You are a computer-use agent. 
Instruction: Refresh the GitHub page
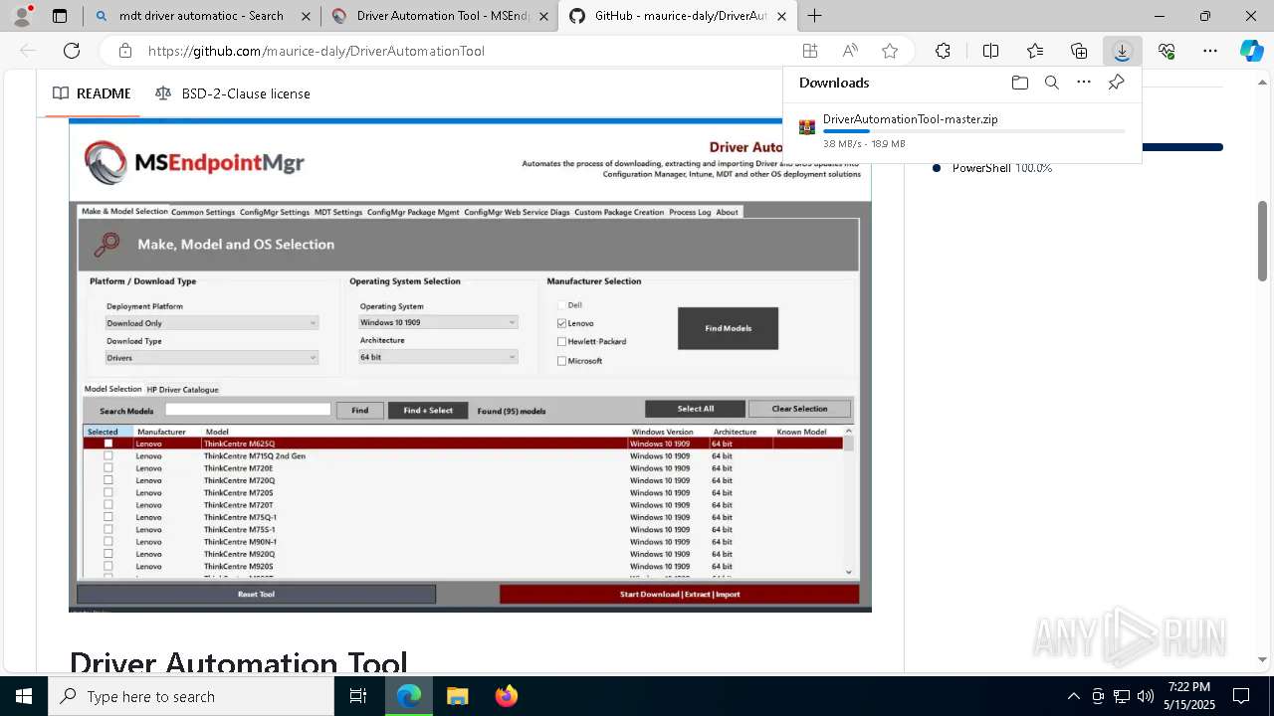[x=72, y=51]
